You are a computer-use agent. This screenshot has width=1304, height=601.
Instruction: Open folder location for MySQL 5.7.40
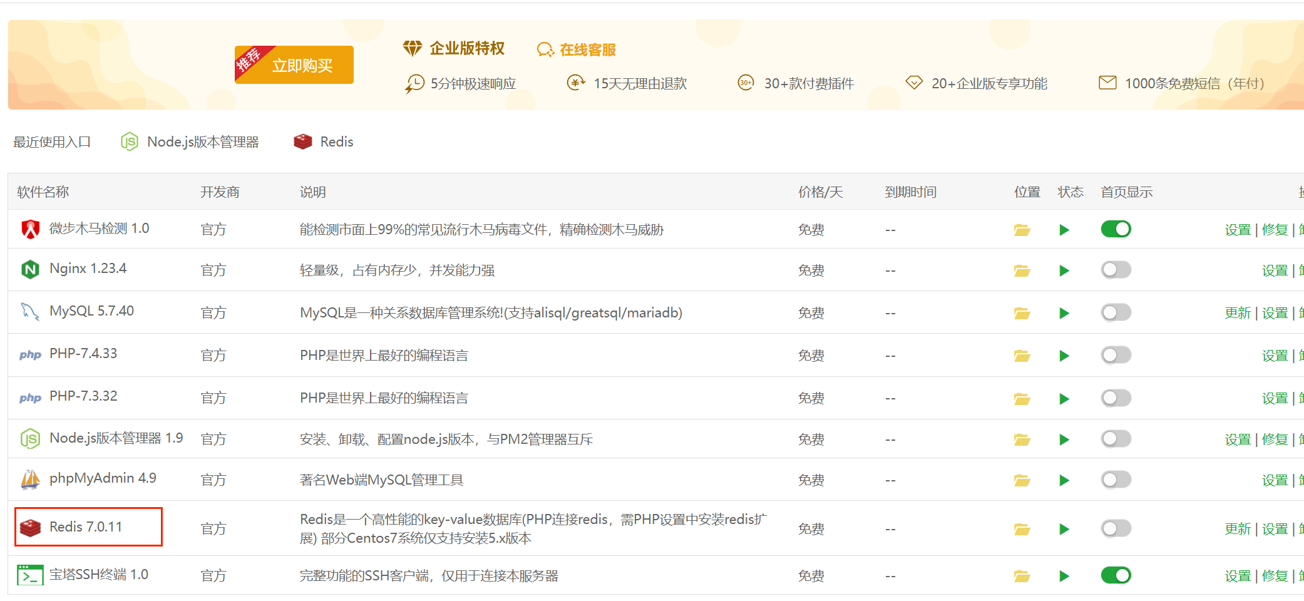[x=1022, y=313]
